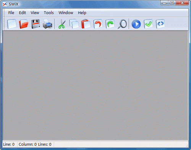Print the document using printer icon
The width and height of the screenshot is (191, 150).
click(x=47, y=24)
